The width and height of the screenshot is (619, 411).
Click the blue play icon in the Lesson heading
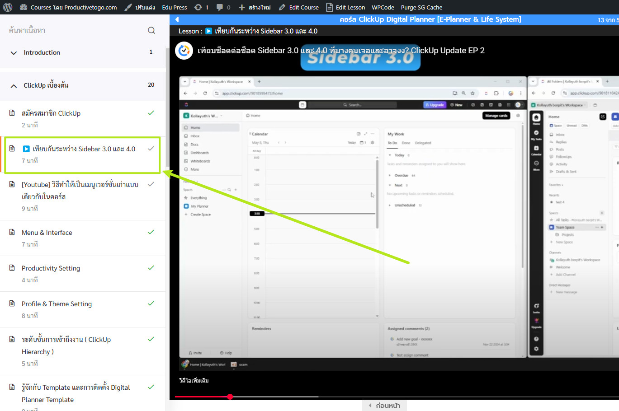[208, 31]
